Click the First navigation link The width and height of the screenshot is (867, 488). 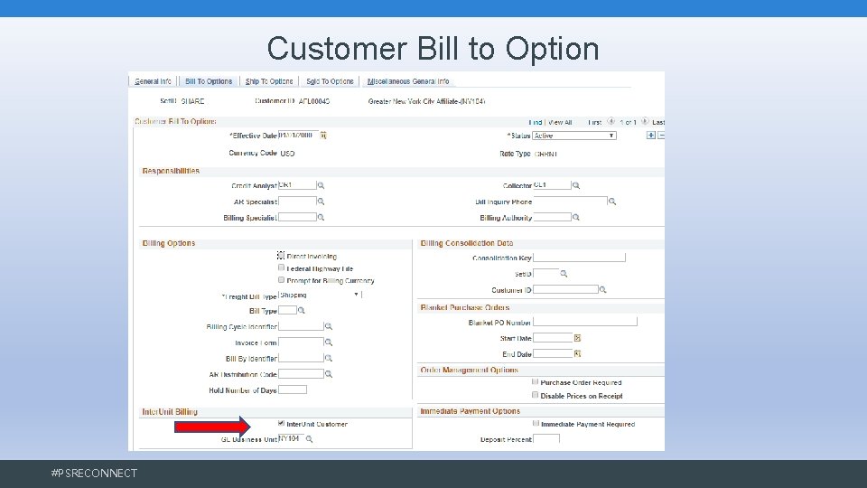(x=594, y=122)
